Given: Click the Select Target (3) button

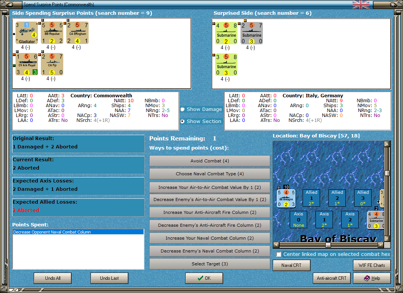Looking at the screenshot, I should pyautogui.click(x=210, y=264).
